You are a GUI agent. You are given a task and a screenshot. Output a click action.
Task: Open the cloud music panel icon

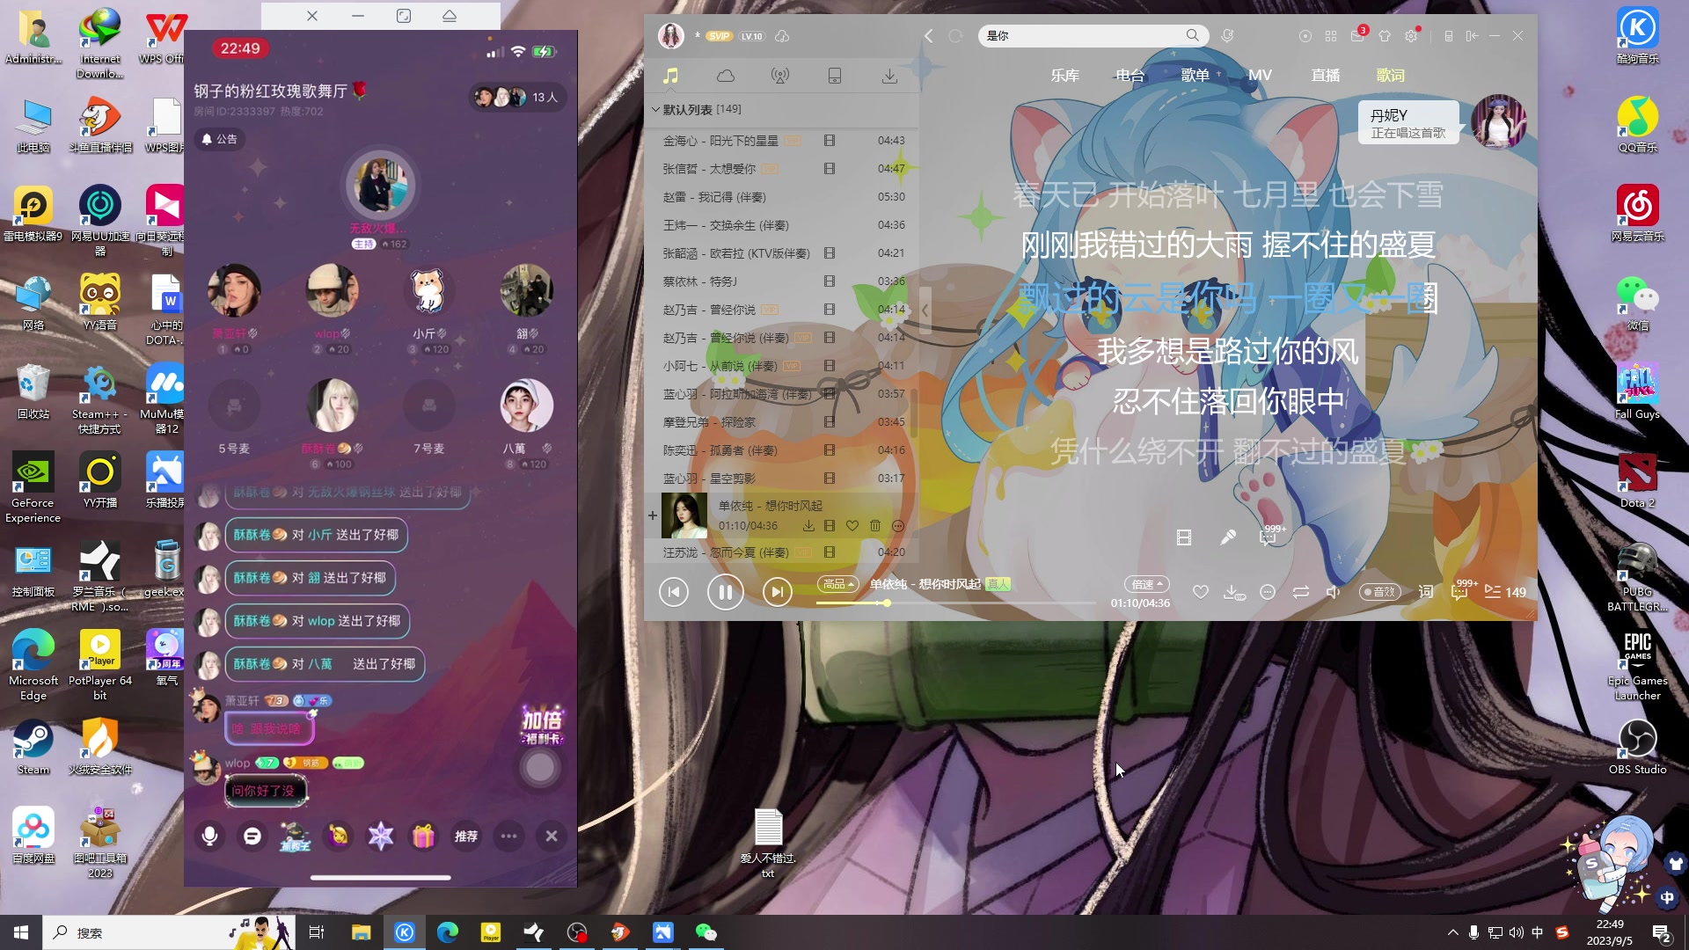(x=726, y=76)
